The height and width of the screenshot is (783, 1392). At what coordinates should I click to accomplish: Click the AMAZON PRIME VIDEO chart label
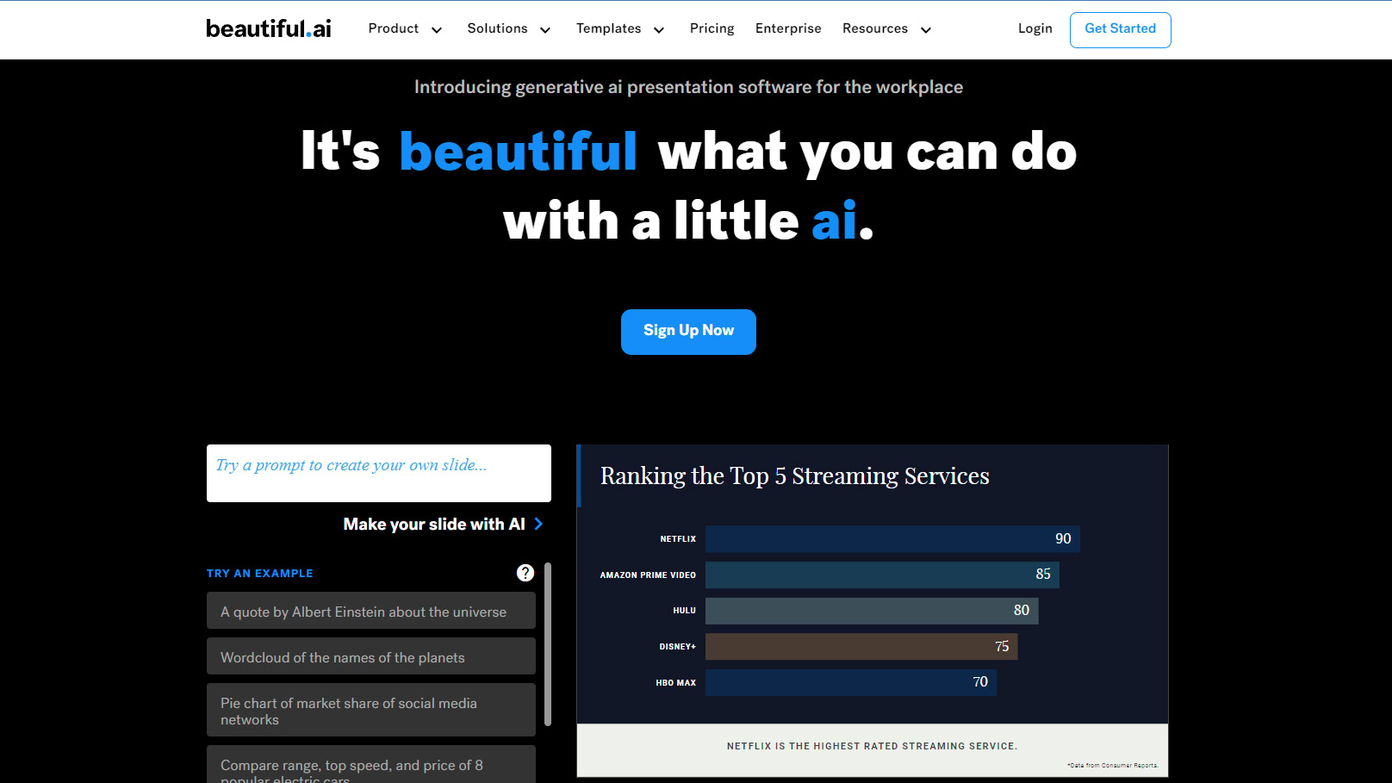click(648, 575)
